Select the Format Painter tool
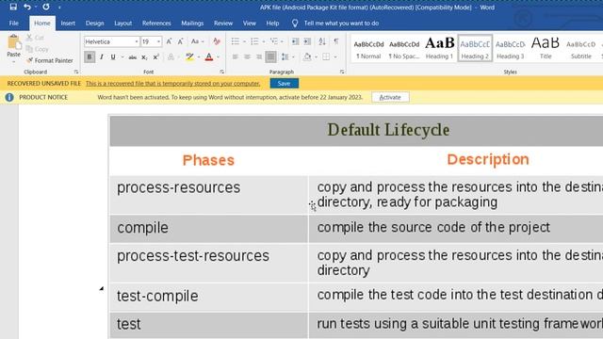 50,60
